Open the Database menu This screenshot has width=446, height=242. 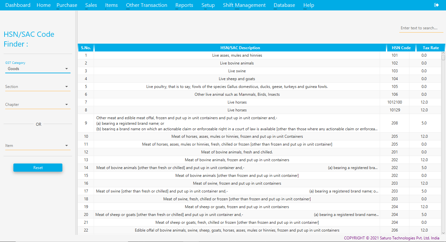(x=284, y=5)
